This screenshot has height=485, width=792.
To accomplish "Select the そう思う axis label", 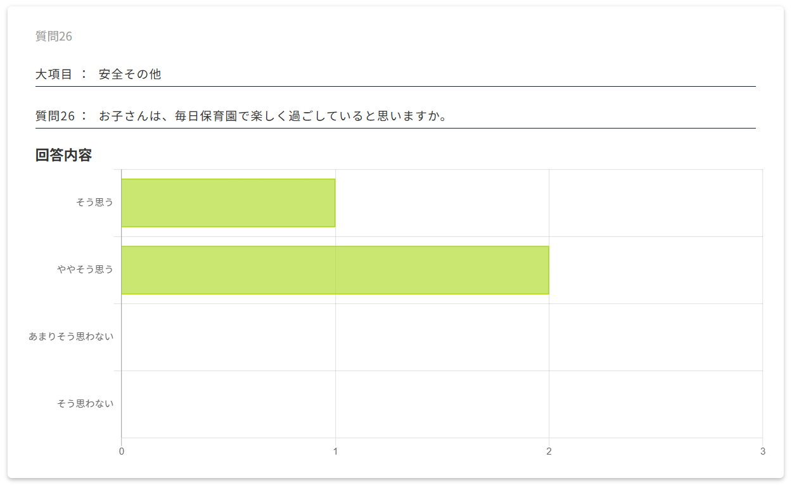I will click(x=95, y=203).
